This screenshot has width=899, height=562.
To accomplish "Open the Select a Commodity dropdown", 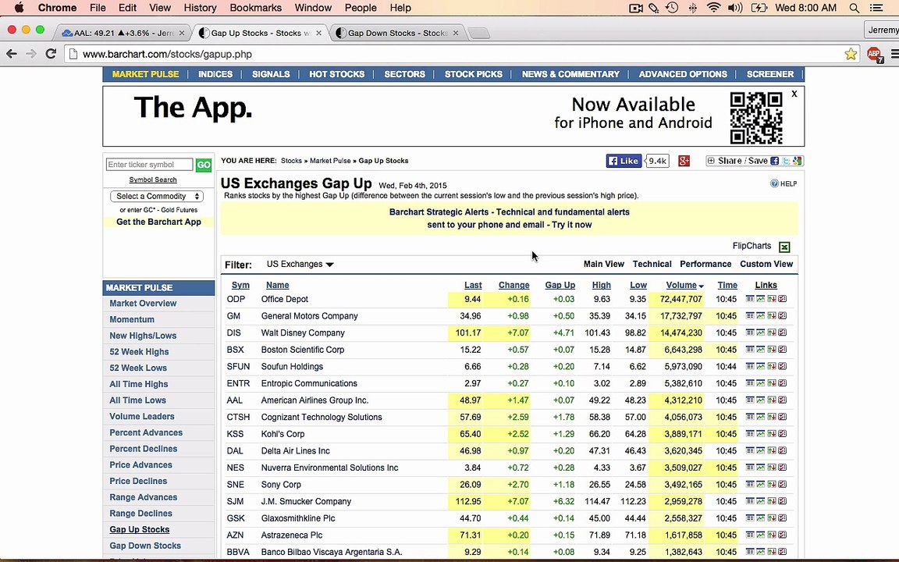I will coord(157,196).
